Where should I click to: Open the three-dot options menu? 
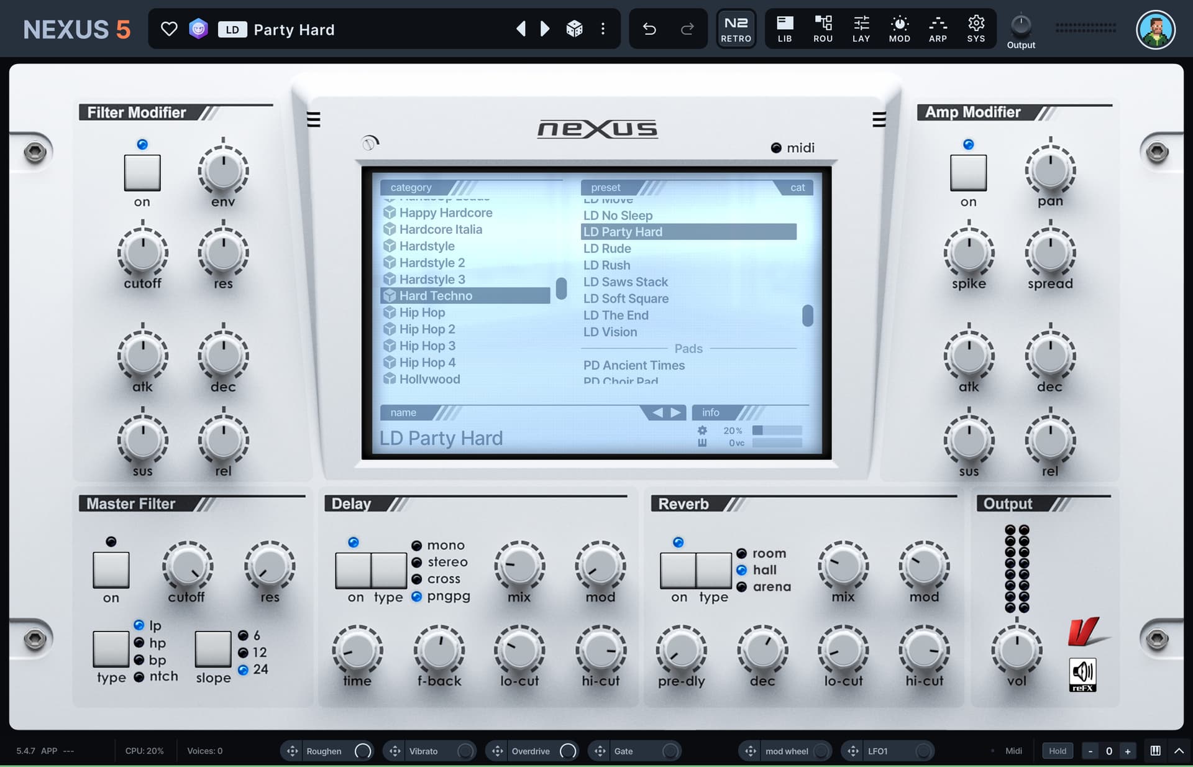603,29
